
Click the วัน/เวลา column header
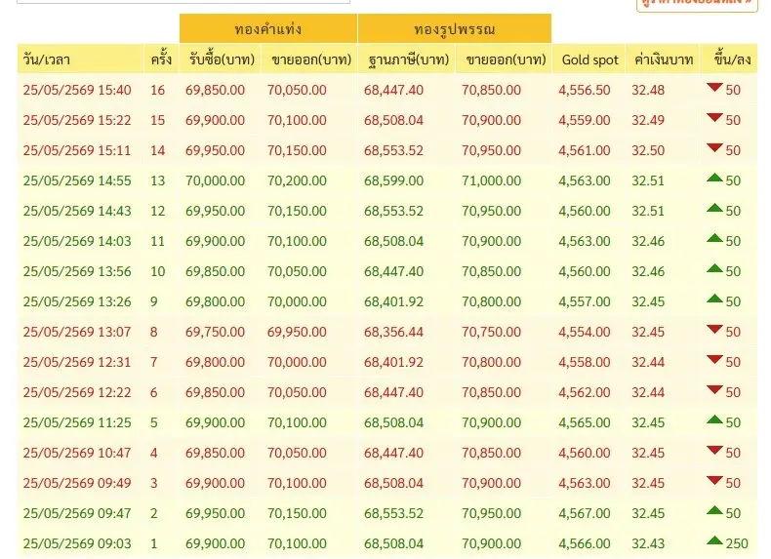pyautogui.click(x=80, y=60)
